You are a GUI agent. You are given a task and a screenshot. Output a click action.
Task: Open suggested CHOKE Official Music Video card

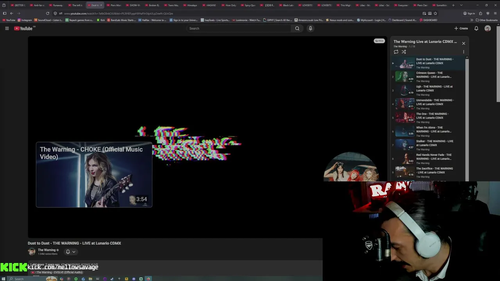[94, 175]
